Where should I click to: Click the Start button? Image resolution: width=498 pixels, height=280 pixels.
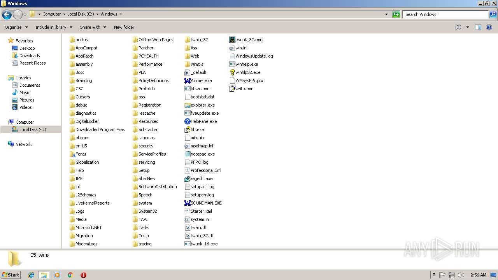[11, 275]
